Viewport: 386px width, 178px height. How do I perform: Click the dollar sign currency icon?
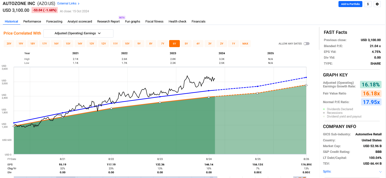coord(368,4)
